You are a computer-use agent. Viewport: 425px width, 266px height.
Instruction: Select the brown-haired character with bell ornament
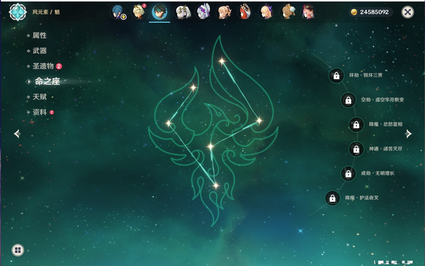288,12
